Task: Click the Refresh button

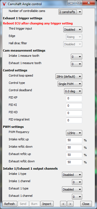Action: [x=9, y=204]
